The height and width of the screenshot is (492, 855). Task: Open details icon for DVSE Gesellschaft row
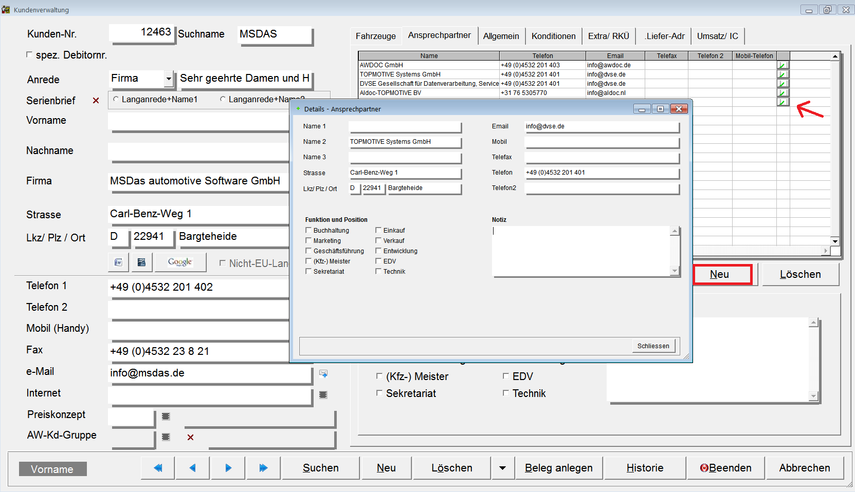coord(783,84)
